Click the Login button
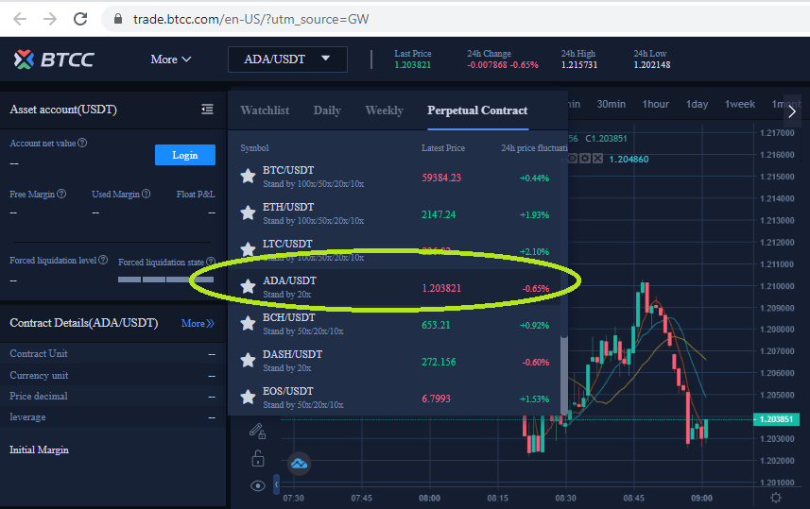 [185, 155]
